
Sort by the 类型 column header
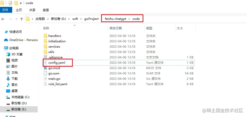pyautogui.click(x=149, y=28)
